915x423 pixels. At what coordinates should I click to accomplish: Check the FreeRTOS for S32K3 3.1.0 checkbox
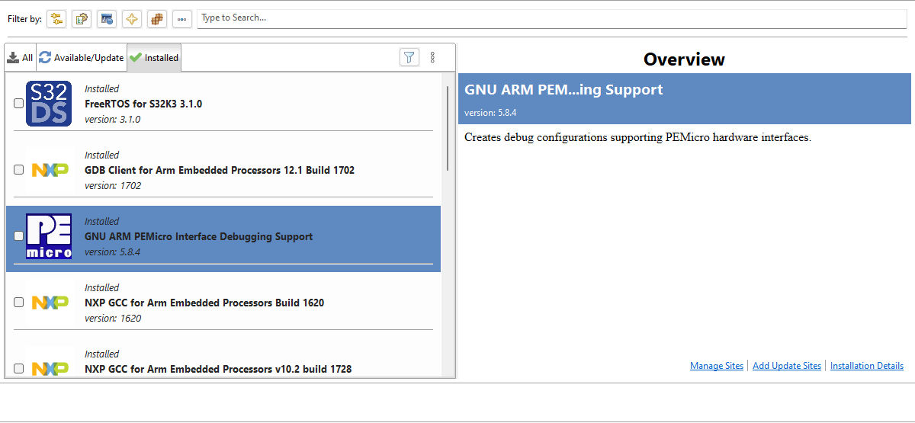[x=19, y=104]
